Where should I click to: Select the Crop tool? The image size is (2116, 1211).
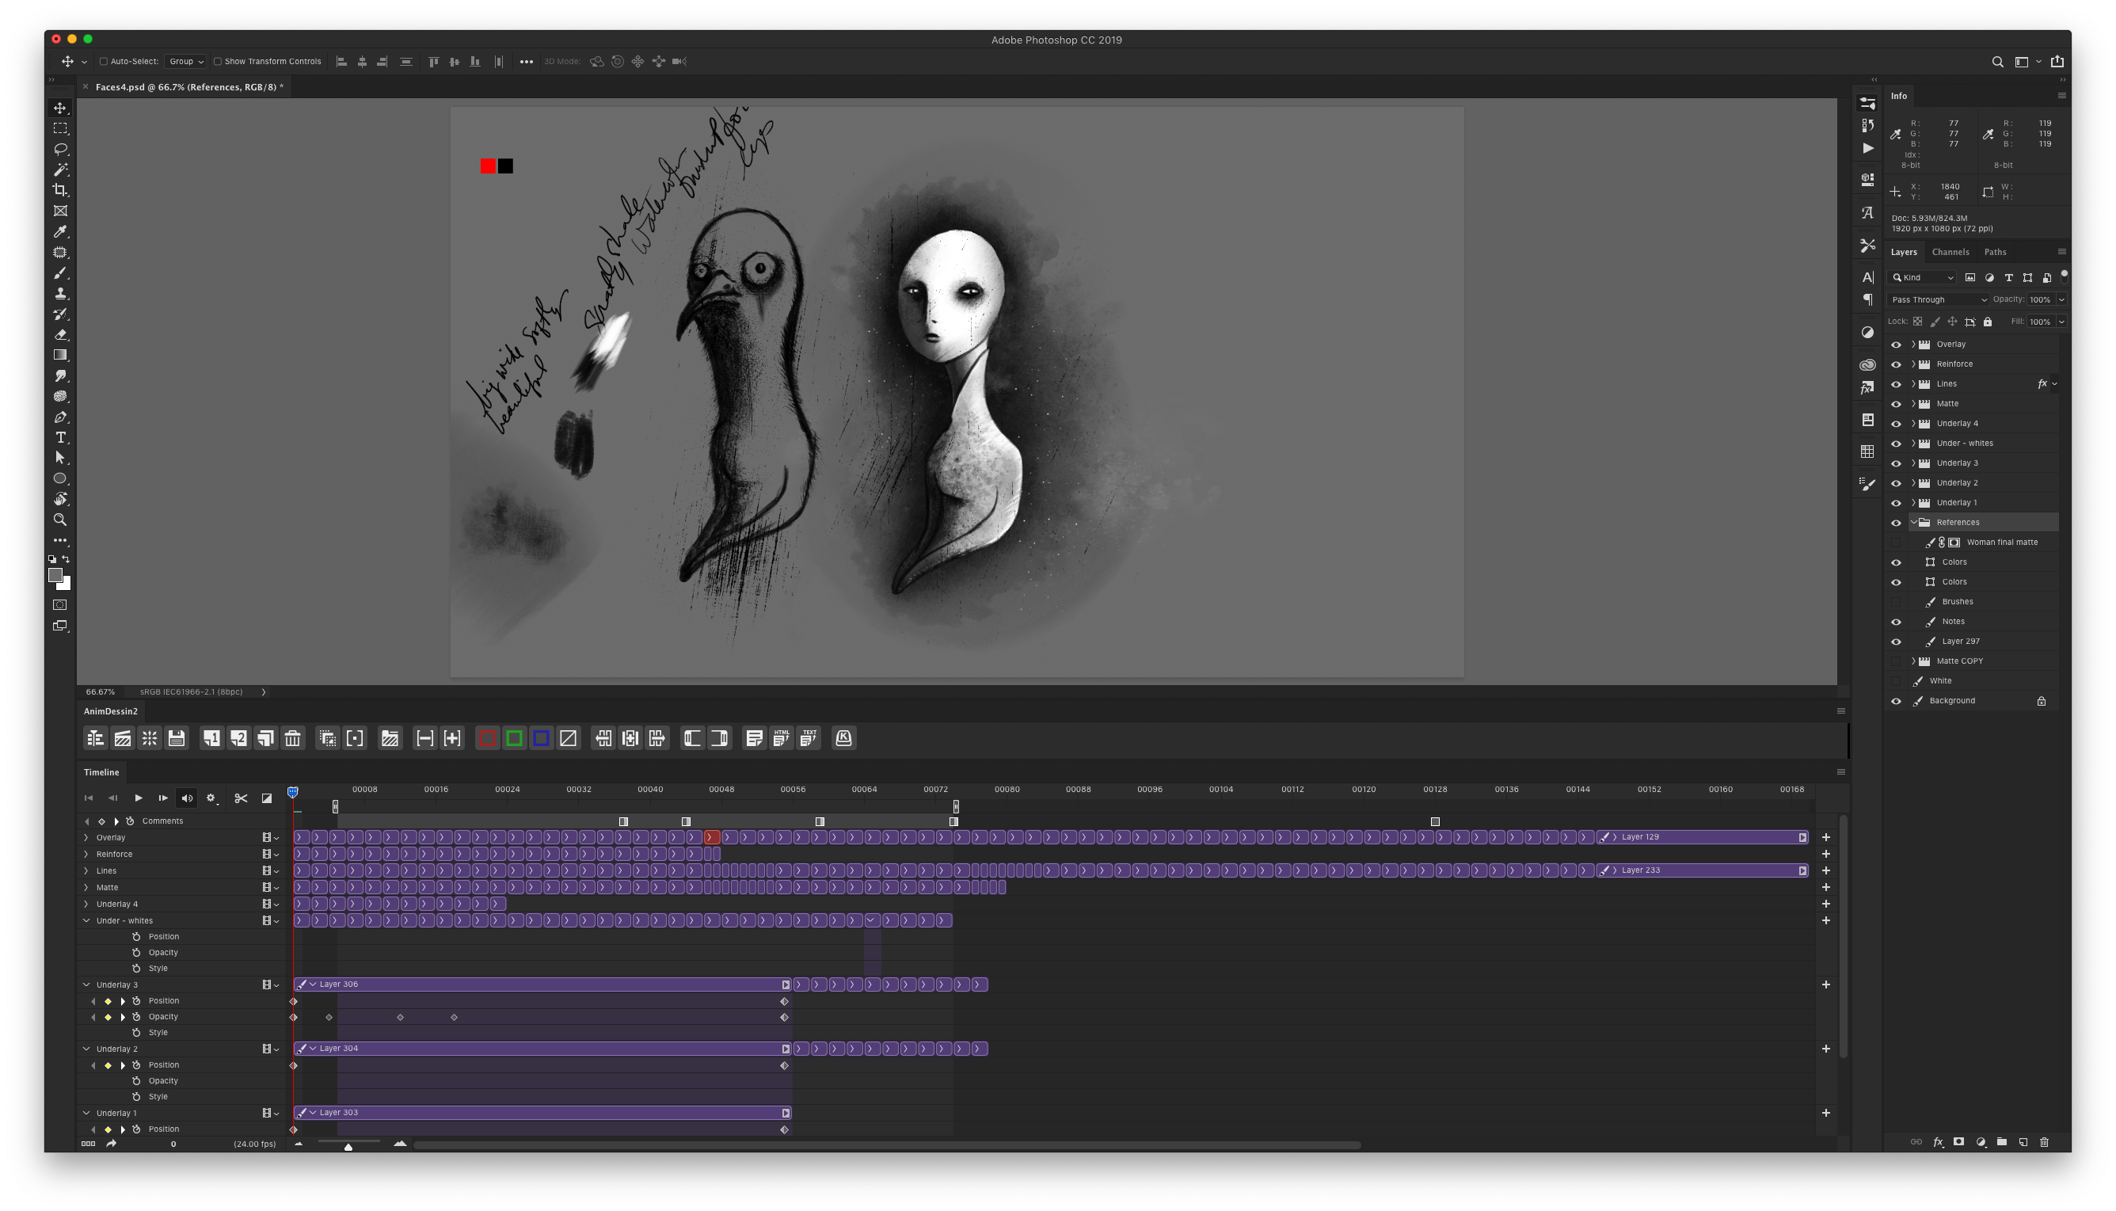(60, 190)
